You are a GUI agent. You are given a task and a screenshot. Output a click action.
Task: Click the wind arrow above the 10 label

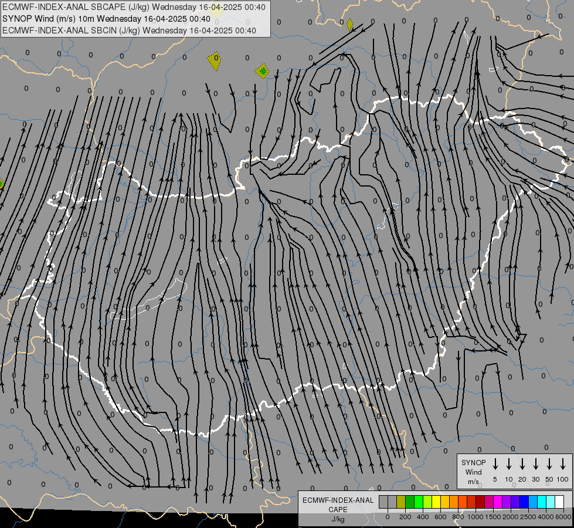click(508, 464)
